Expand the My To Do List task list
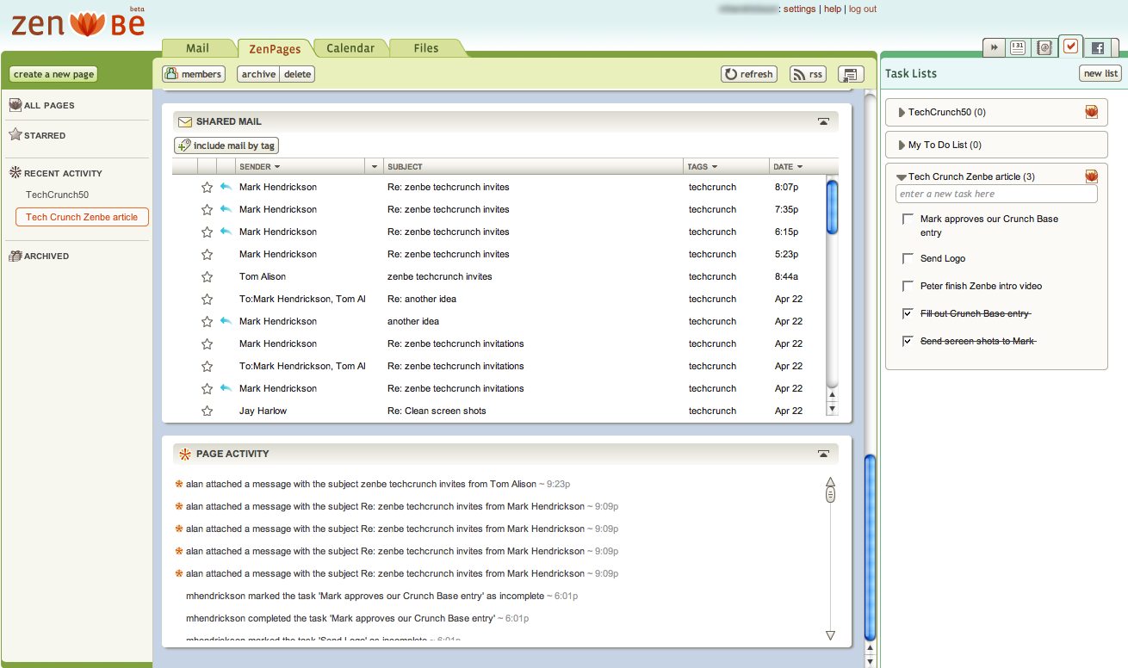The width and height of the screenshot is (1128, 668). pos(902,145)
